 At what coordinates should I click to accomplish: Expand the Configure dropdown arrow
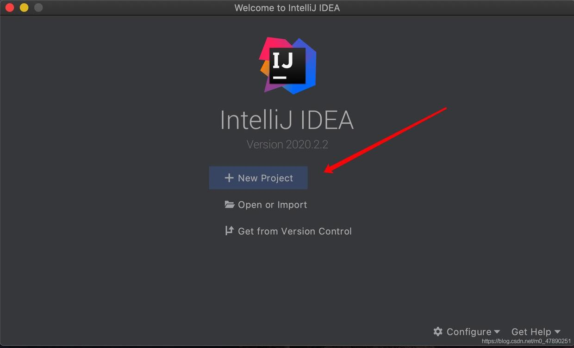click(497, 332)
